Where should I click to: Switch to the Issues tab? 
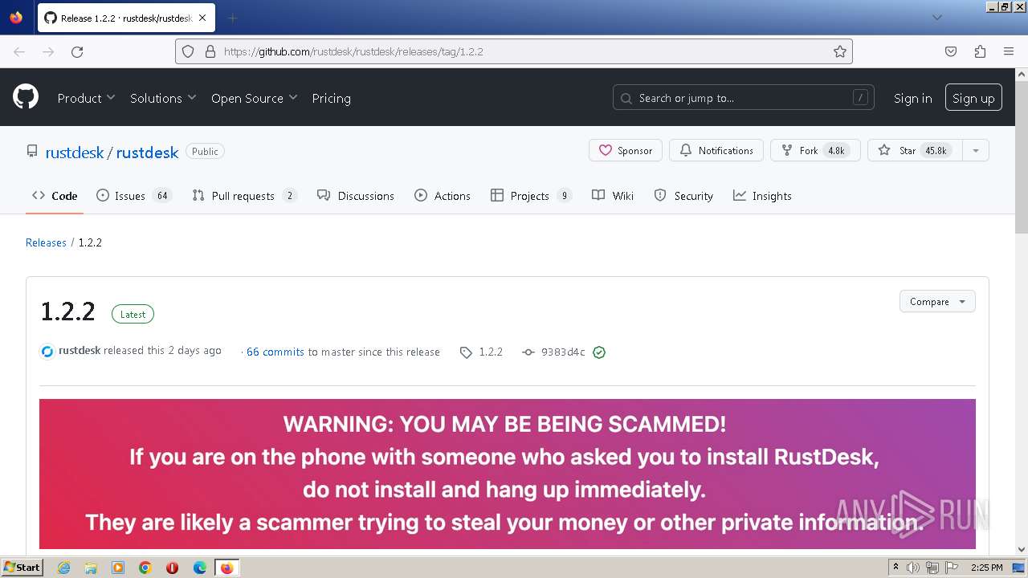tap(134, 196)
